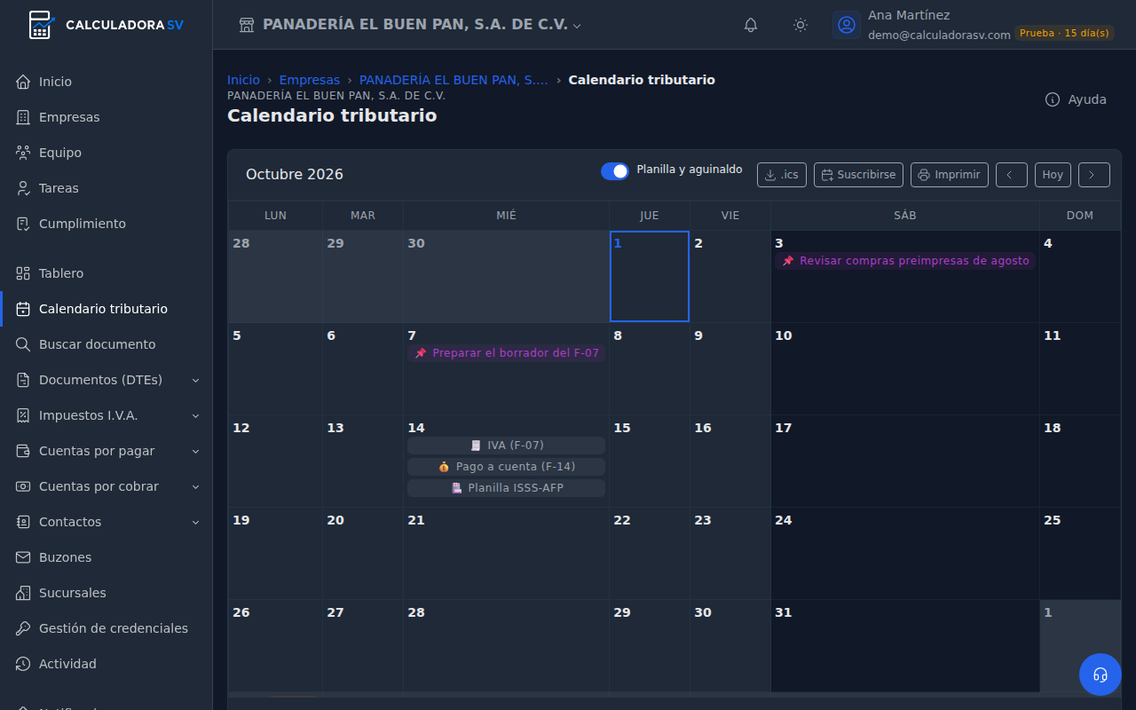Toggle the light/dark theme sun icon
1136x710 pixels.
[801, 25]
